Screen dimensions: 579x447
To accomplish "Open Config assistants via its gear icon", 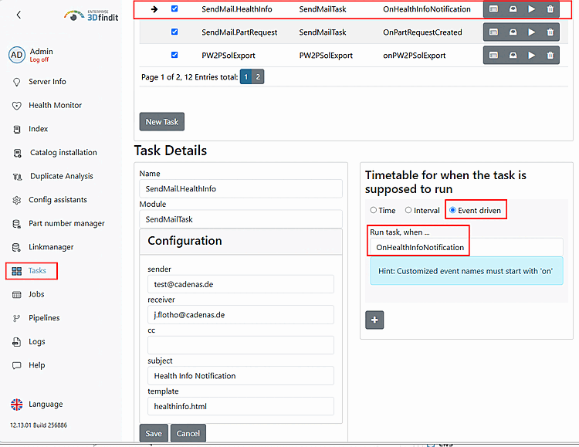I will (x=17, y=200).
